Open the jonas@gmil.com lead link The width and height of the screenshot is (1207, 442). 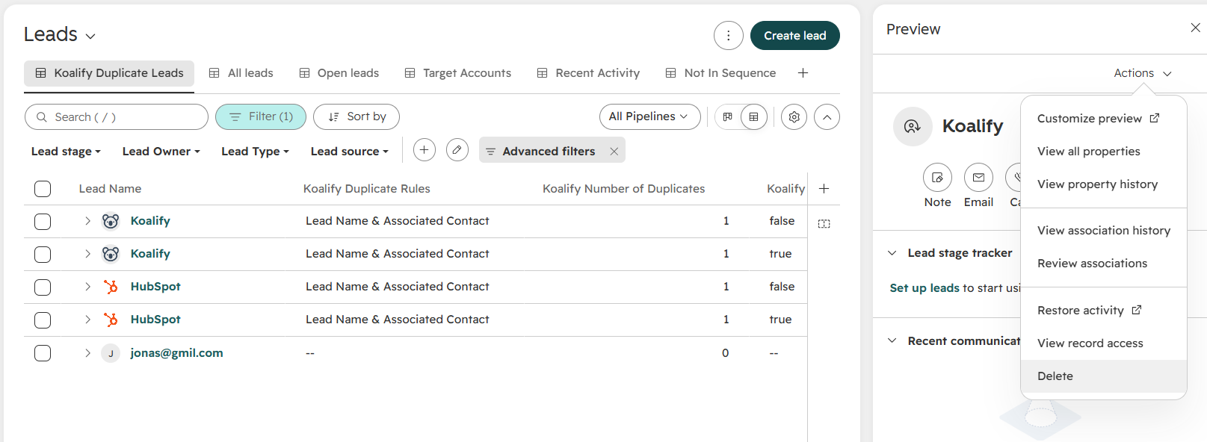[x=176, y=353]
